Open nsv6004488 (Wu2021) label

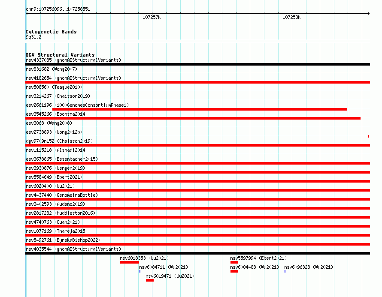pos(255,267)
